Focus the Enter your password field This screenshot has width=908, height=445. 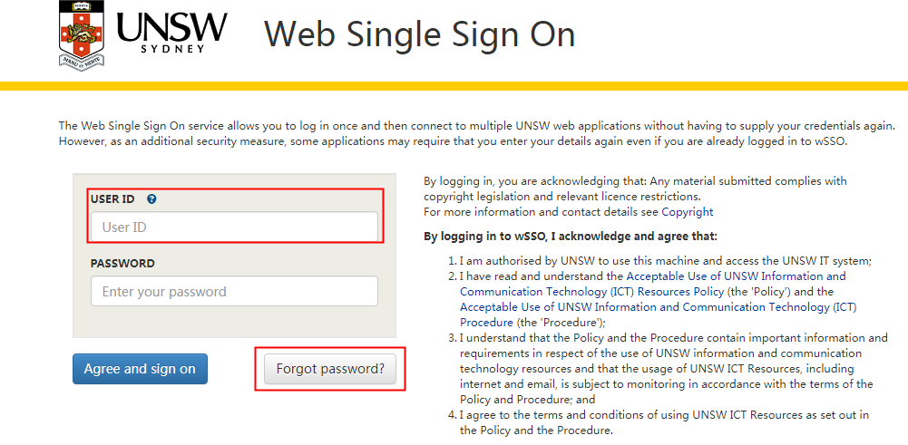coord(234,291)
